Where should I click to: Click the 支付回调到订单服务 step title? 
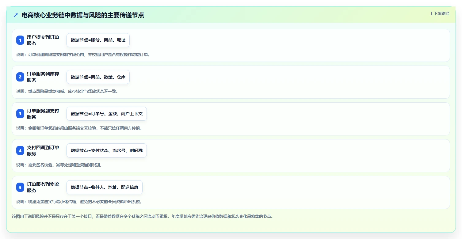tap(43, 150)
